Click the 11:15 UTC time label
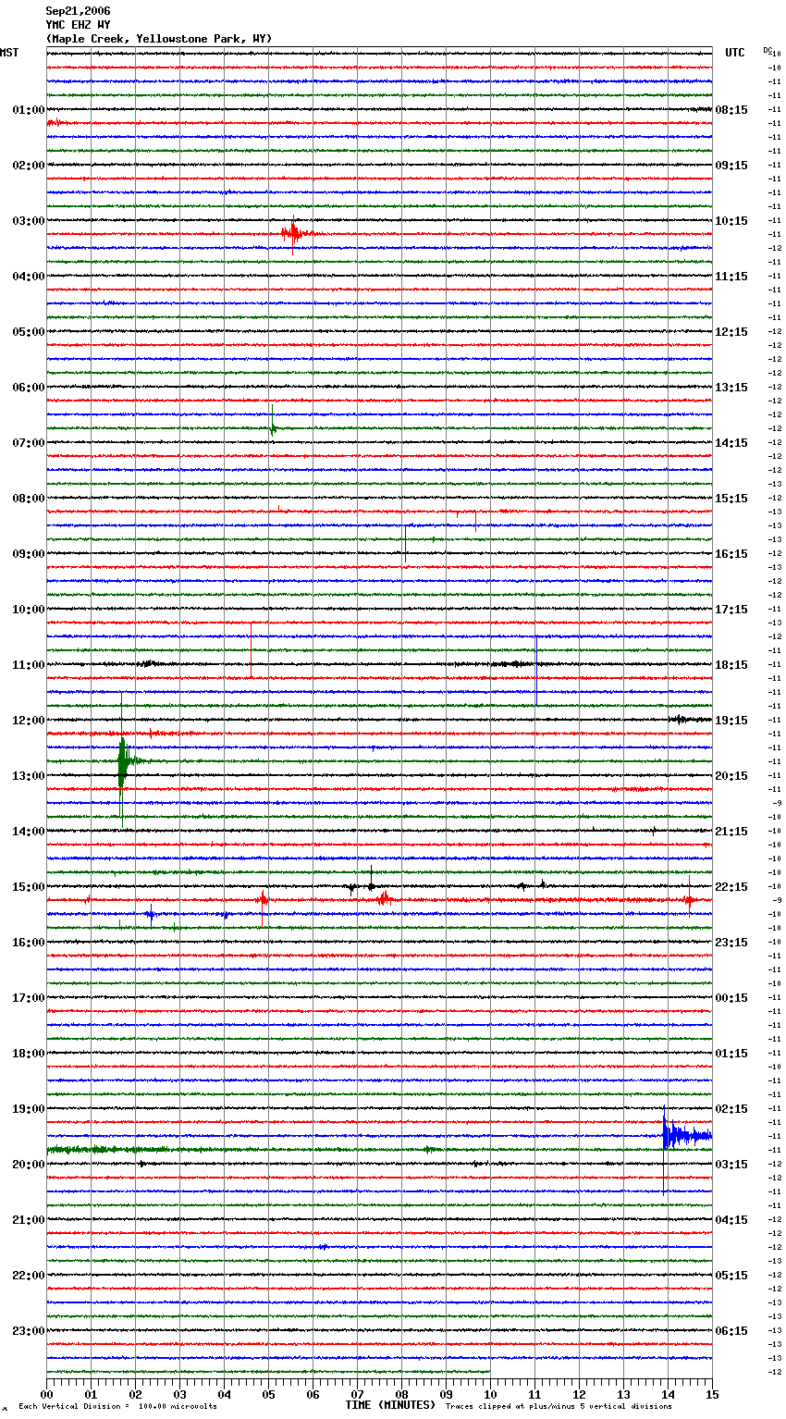The width and height of the screenshot is (786, 1419). (731, 277)
